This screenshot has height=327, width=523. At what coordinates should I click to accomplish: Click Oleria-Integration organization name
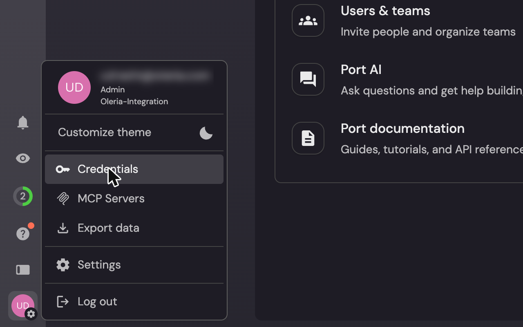tap(134, 101)
